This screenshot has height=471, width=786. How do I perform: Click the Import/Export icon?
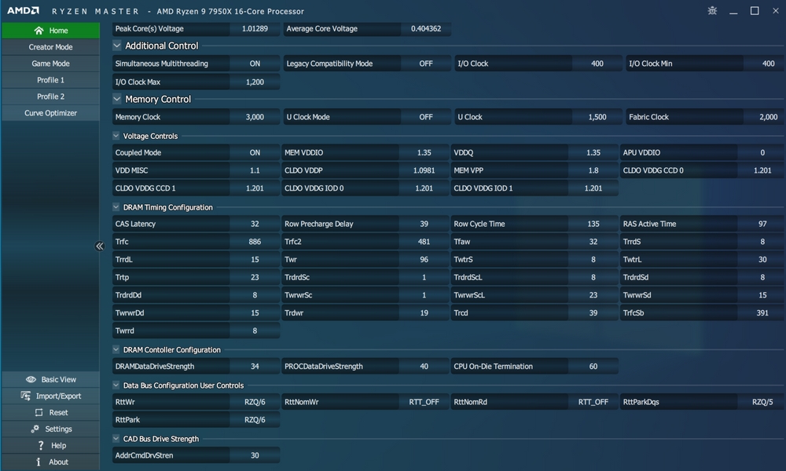coord(26,396)
